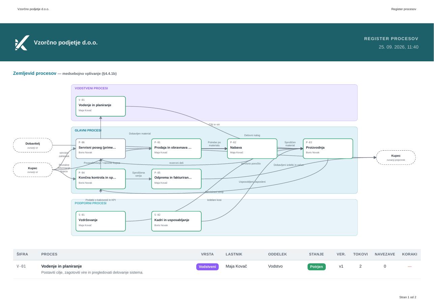Sort by the ŠIFRA column header

[22, 254]
